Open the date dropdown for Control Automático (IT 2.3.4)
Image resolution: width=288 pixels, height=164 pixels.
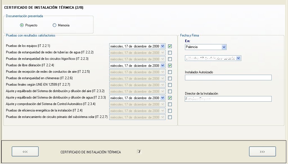162,104
